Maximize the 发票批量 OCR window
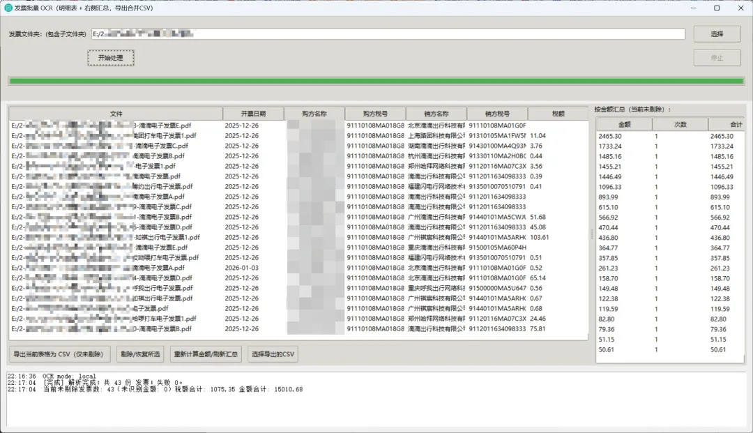Viewport: 753px width, 433px height. point(717,8)
